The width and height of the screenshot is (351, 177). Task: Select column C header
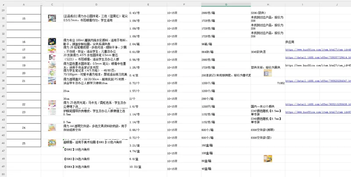(x=52, y=5)
